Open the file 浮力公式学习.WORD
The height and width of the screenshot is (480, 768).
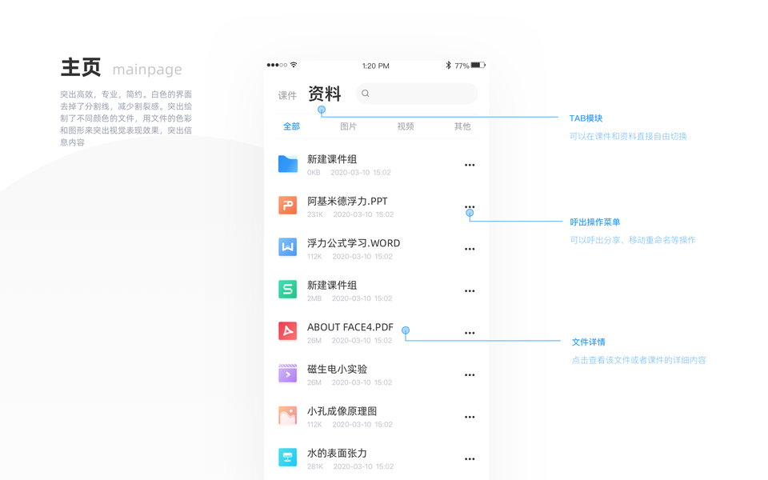tap(354, 243)
